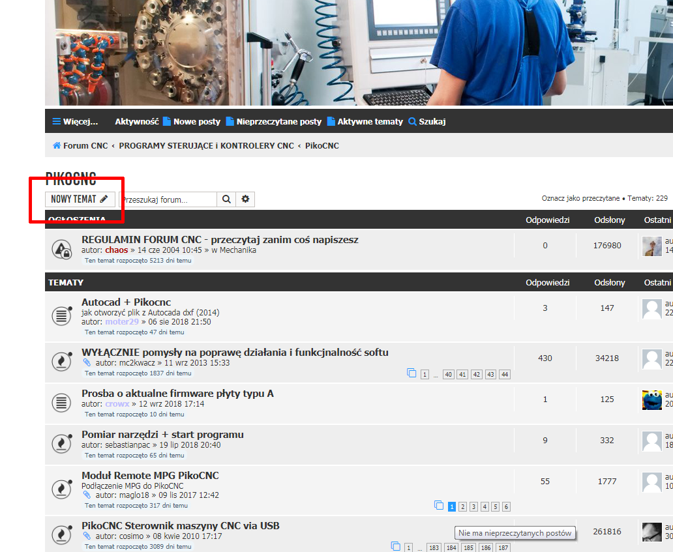Click the pencil icon in NOWY TEMAT
673x552 pixels.
click(x=104, y=199)
